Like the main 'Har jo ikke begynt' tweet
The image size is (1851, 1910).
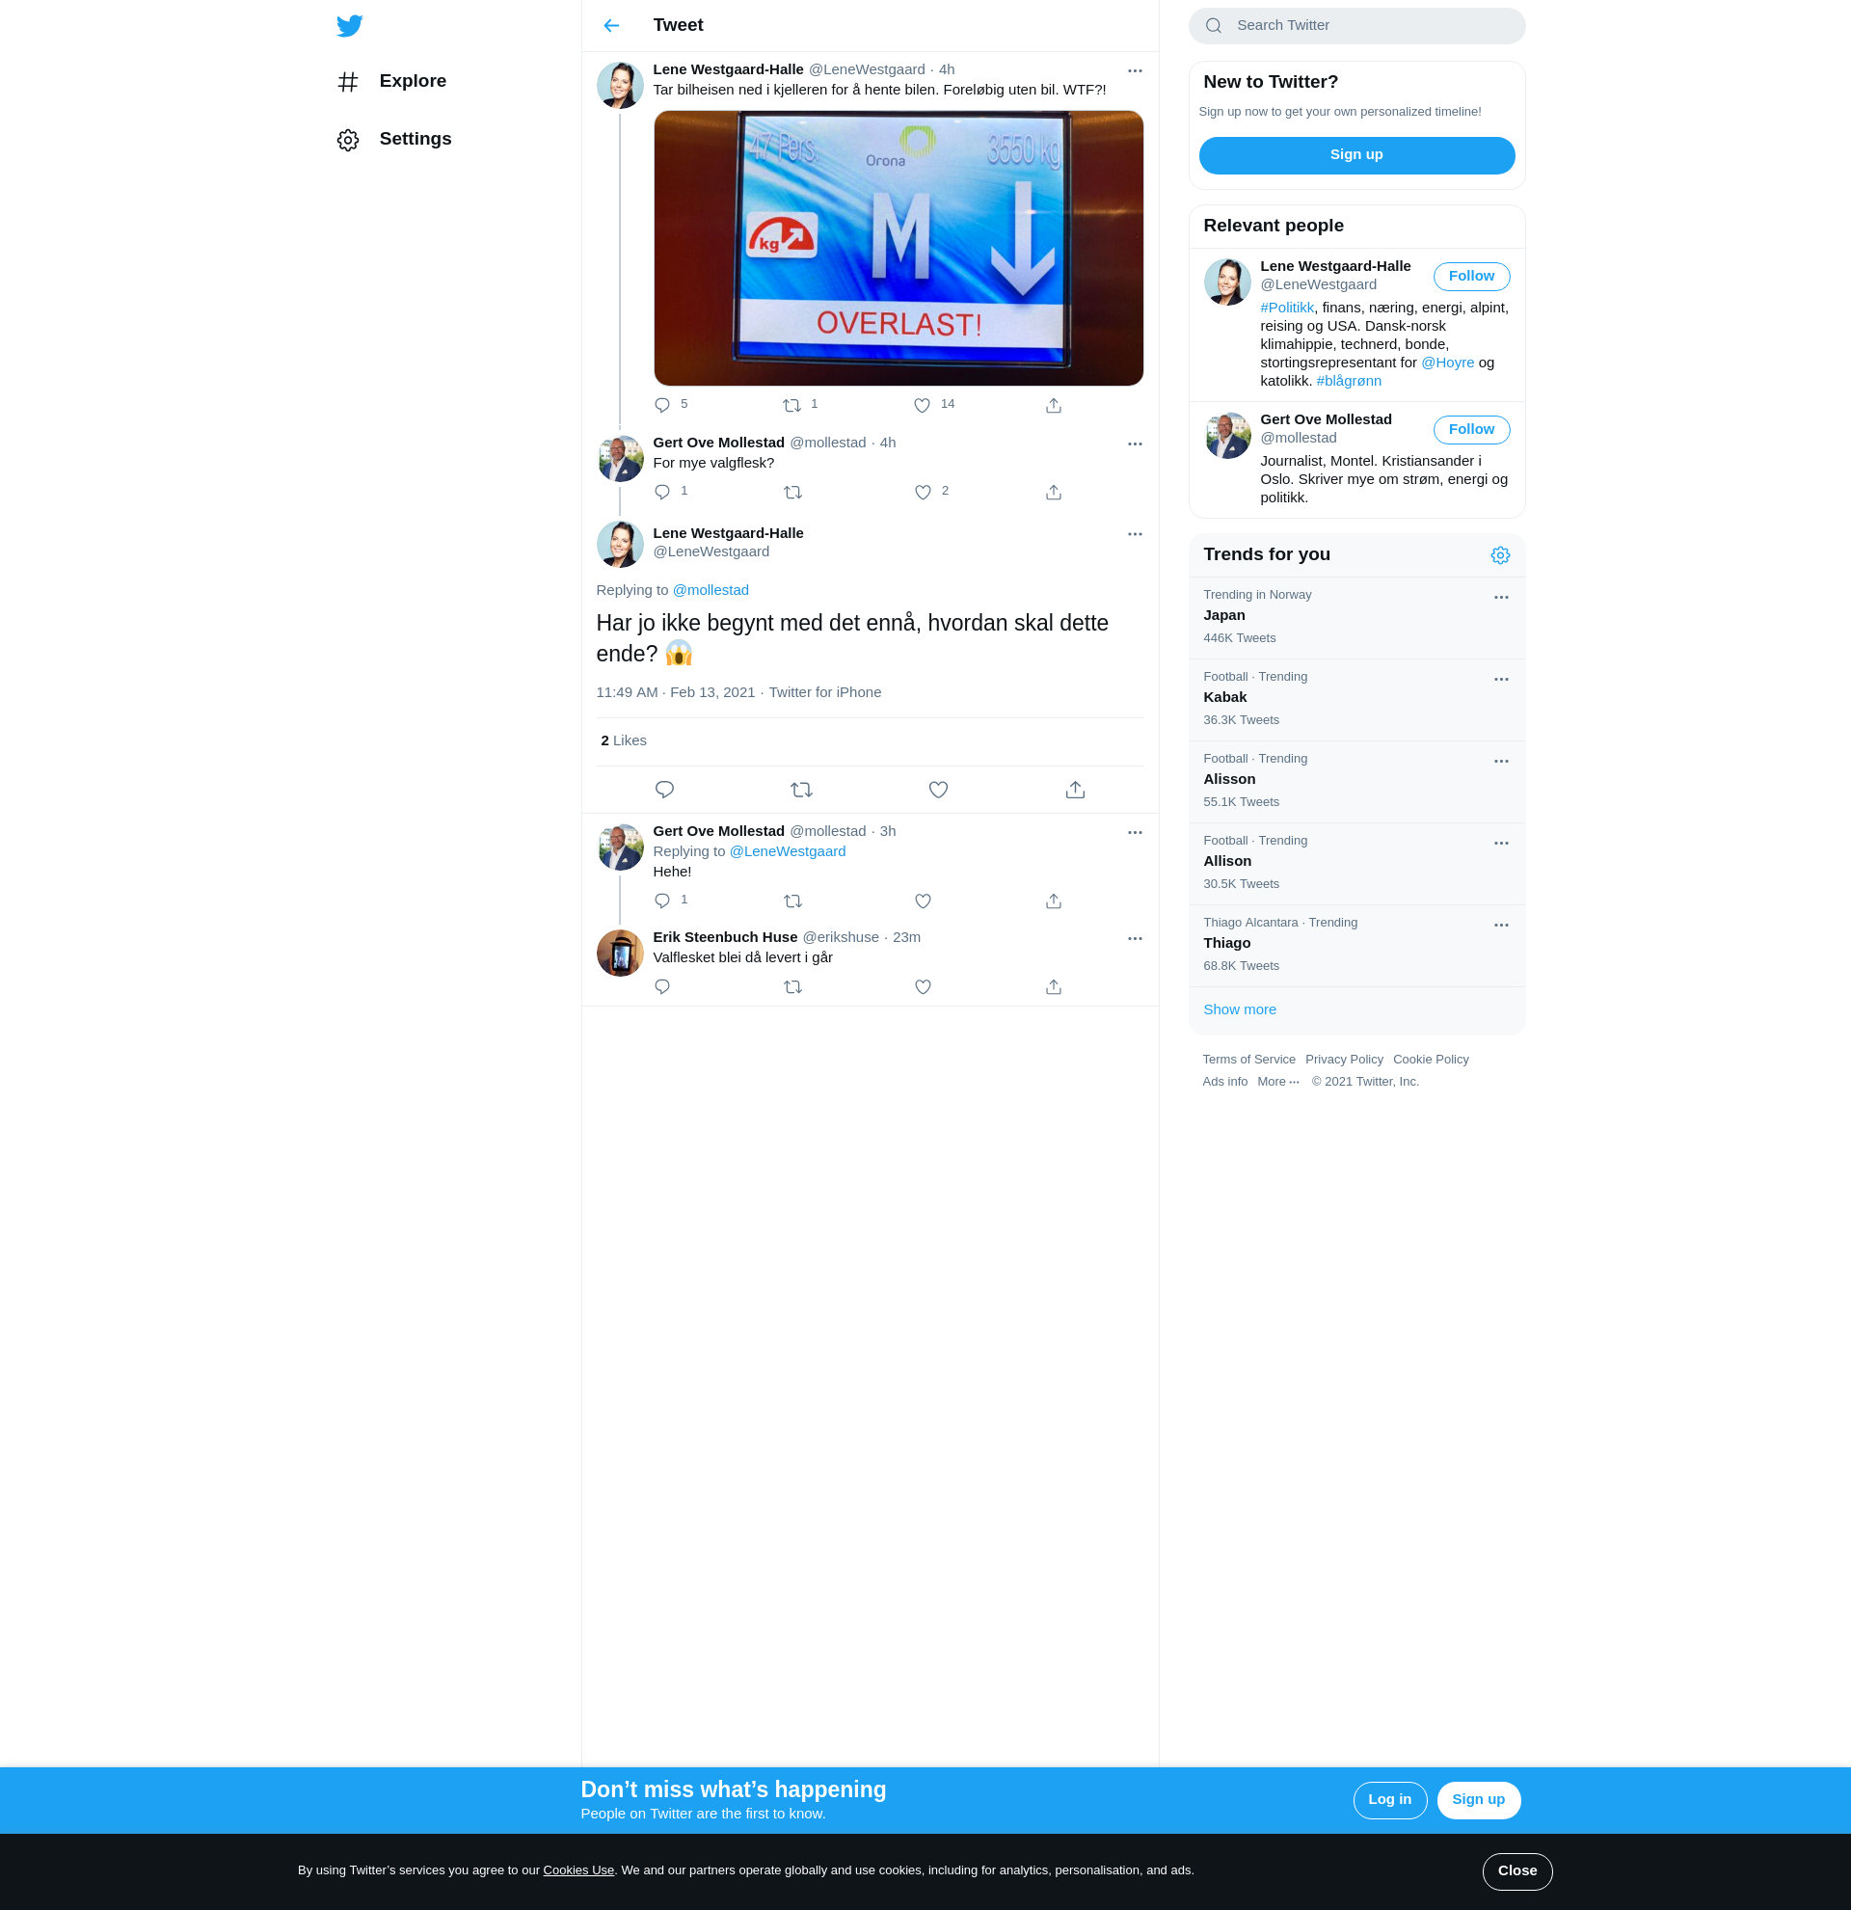[938, 790]
